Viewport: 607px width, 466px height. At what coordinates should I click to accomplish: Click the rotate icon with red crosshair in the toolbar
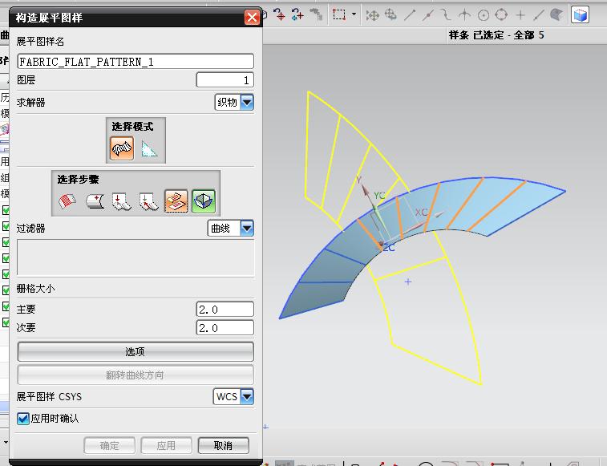279,14
